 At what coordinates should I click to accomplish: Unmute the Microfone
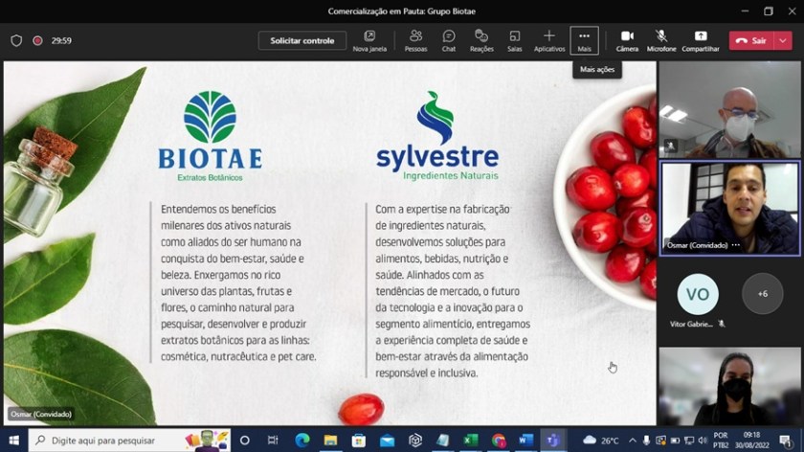[660, 40]
